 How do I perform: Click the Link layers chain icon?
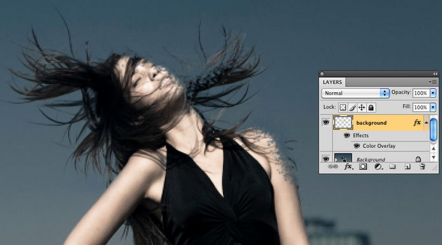(333, 167)
